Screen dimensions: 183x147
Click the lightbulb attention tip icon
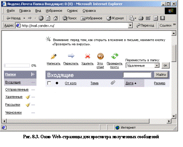coord(48,39)
